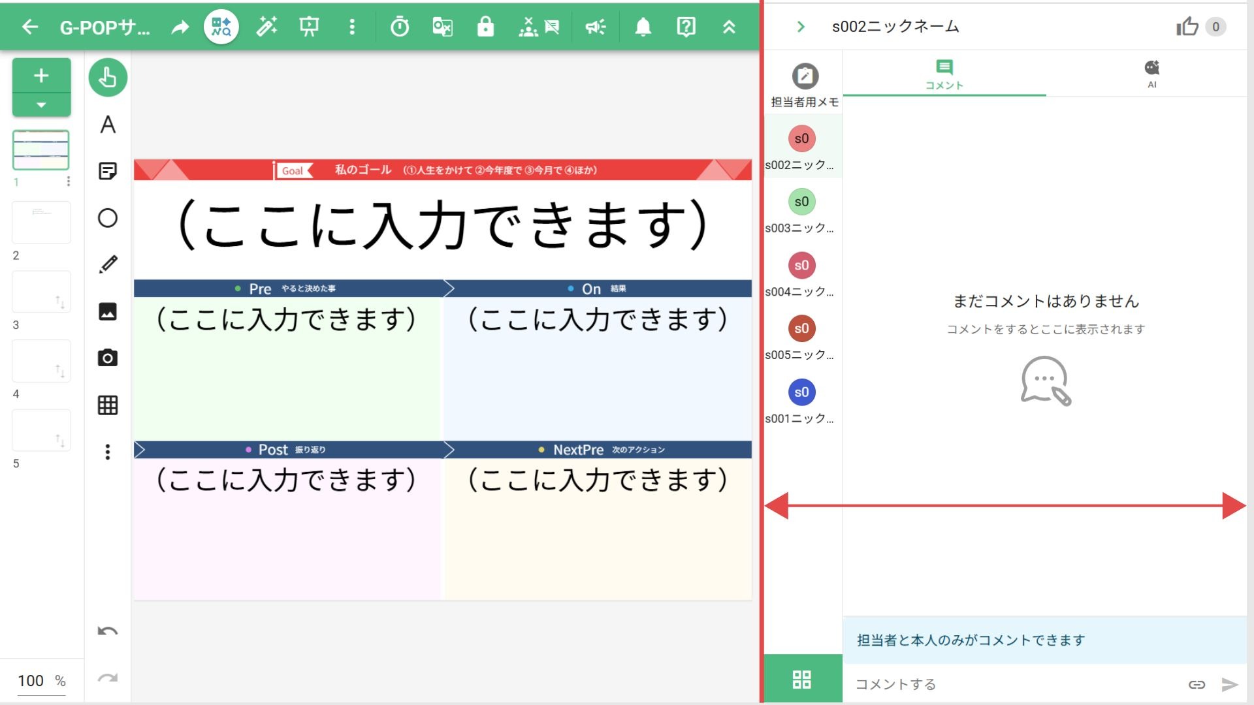Open 担当者用メモ memo button
This screenshot has width=1254, height=705.
coord(805,86)
